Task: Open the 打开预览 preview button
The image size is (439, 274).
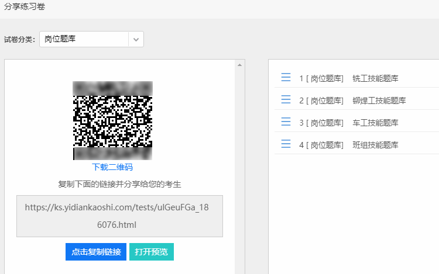Action: tap(152, 252)
